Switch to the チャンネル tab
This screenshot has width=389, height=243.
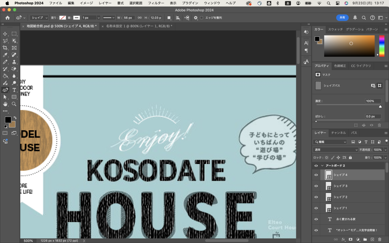pyautogui.click(x=338, y=133)
